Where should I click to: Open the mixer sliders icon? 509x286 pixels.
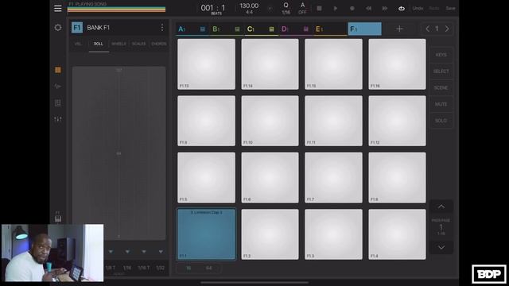pyautogui.click(x=58, y=119)
